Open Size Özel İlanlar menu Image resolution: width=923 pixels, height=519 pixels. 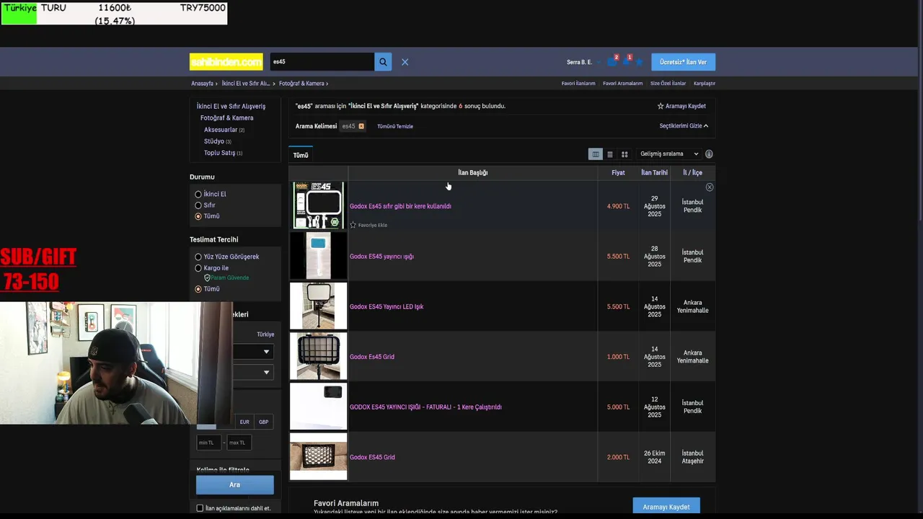point(668,84)
